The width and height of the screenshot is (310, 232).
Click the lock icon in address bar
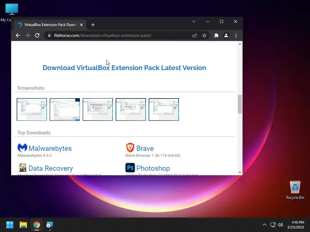click(x=49, y=36)
